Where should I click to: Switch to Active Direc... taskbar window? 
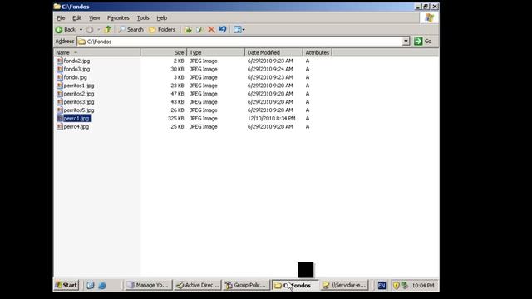pos(198,285)
